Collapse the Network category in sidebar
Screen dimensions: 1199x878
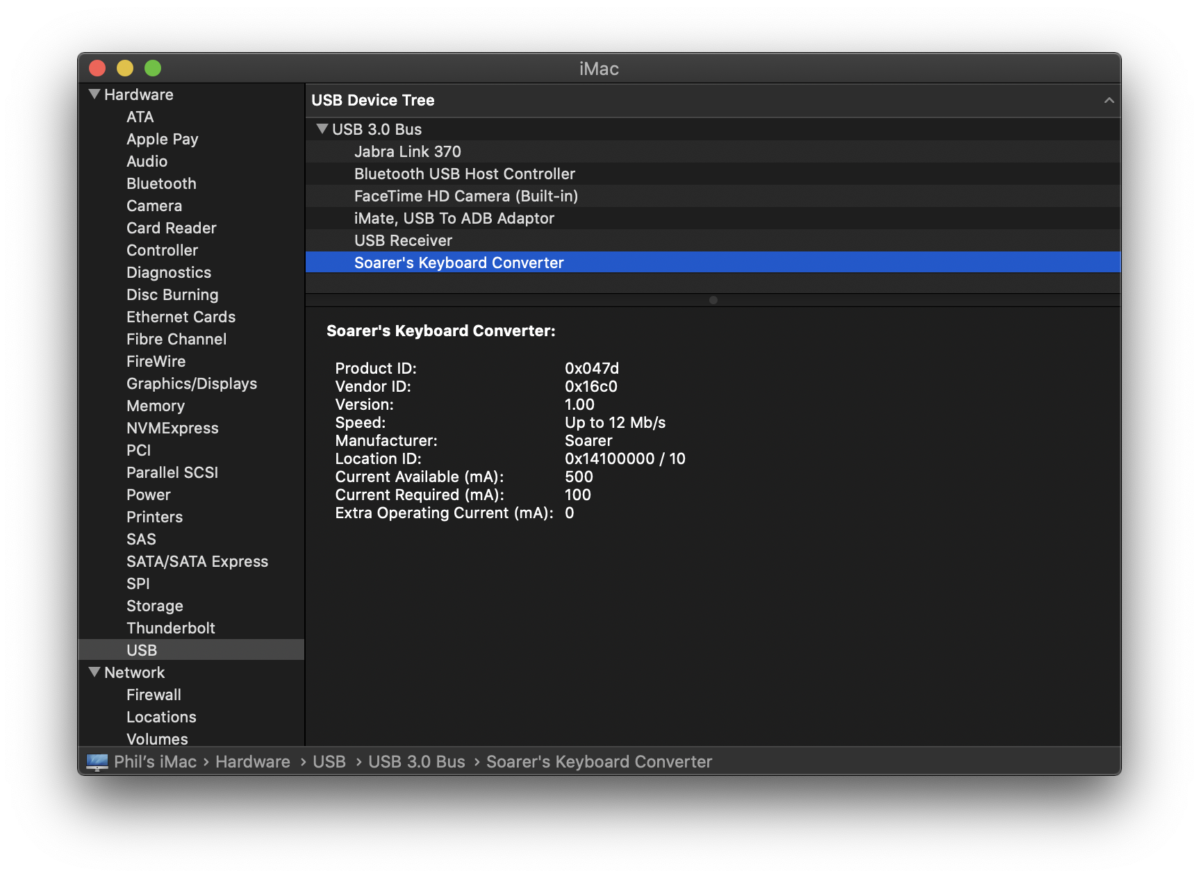pyautogui.click(x=94, y=672)
